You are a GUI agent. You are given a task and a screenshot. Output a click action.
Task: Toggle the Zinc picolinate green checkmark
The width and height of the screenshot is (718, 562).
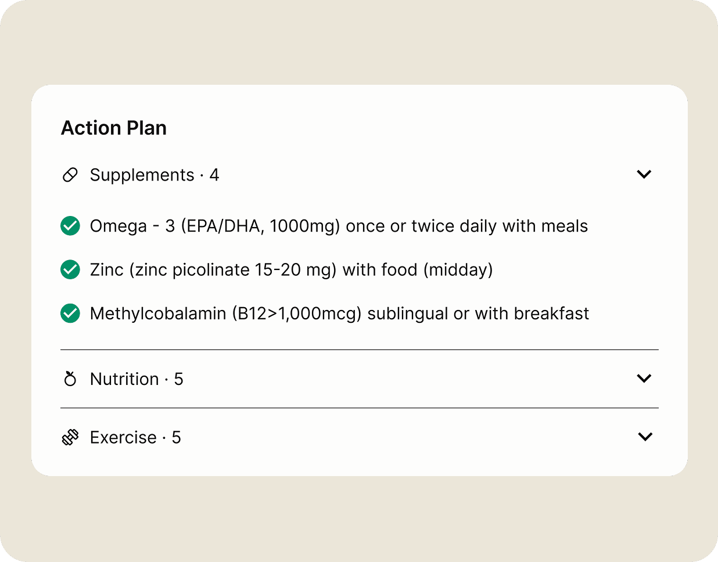point(70,269)
